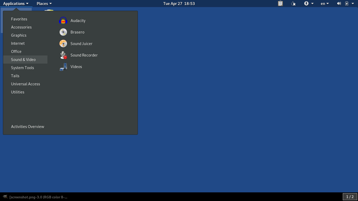
Task: Click the Sound Juicer orange disc icon
Action: (x=63, y=44)
